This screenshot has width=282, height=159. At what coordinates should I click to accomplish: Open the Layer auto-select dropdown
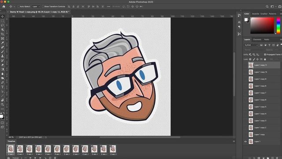[36, 7]
